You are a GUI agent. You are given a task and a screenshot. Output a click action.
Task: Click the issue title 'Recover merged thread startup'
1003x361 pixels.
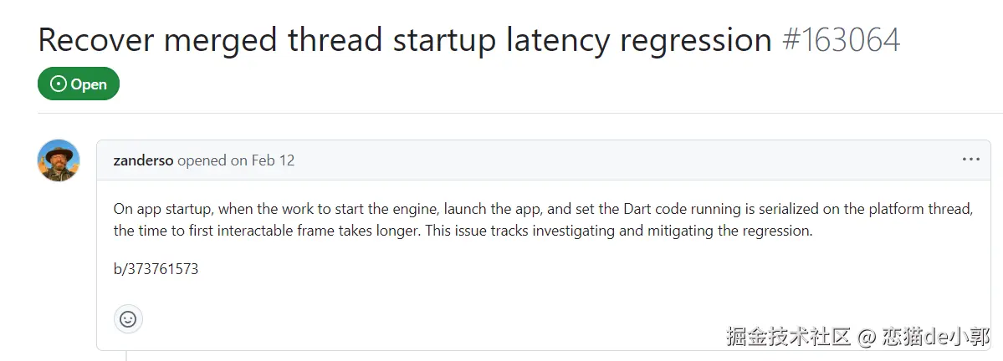pyautogui.click(x=251, y=40)
